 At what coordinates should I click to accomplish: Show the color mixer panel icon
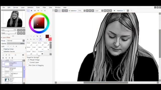click(38, 10)
